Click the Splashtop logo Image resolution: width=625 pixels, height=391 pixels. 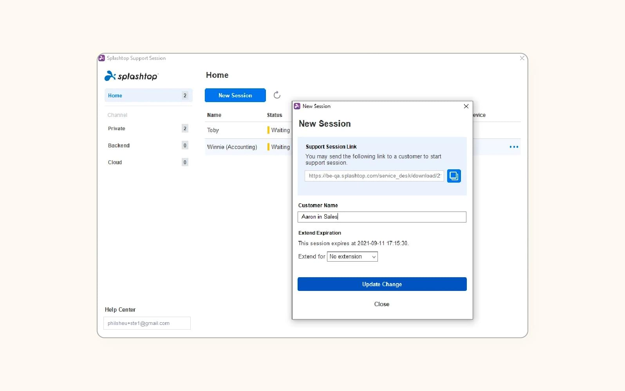click(x=131, y=76)
